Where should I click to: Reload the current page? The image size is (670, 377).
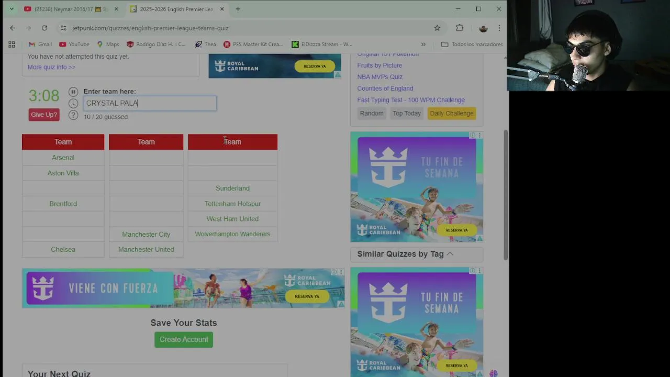[x=44, y=28]
